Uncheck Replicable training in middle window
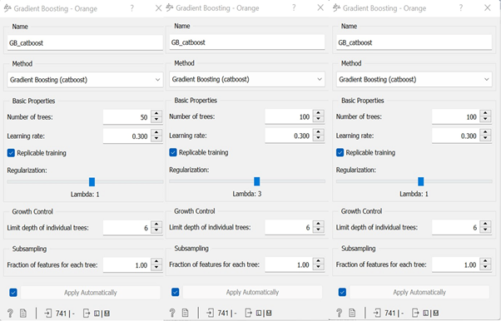The height and width of the screenshot is (321, 501). coord(173,152)
